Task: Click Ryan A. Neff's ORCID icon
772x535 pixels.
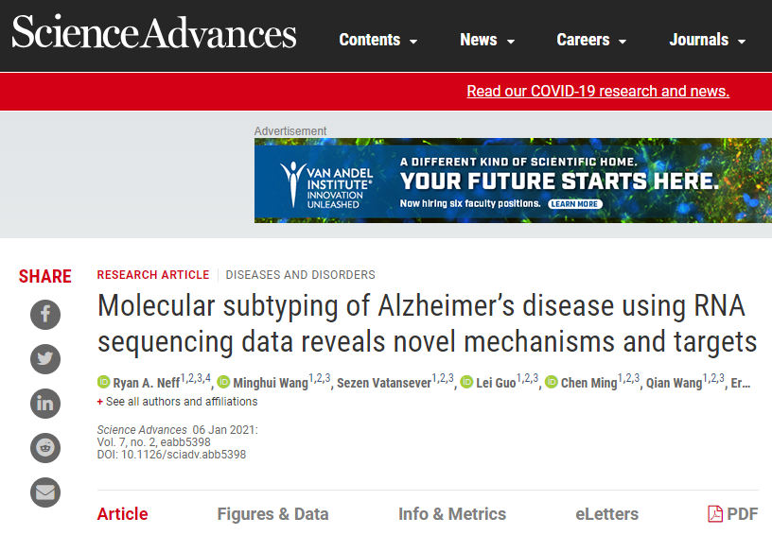Action: click(x=103, y=382)
